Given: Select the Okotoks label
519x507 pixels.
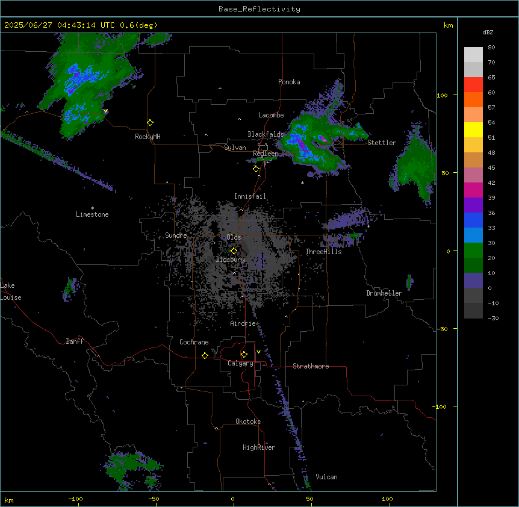Looking at the screenshot, I should click(x=248, y=421).
